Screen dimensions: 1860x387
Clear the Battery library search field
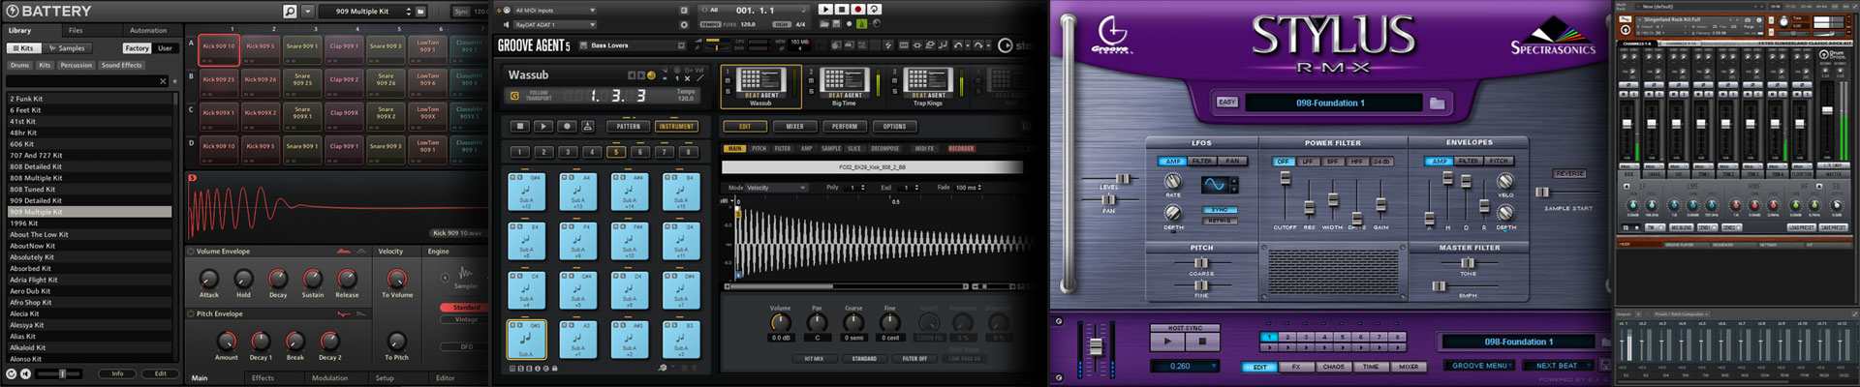[163, 81]
